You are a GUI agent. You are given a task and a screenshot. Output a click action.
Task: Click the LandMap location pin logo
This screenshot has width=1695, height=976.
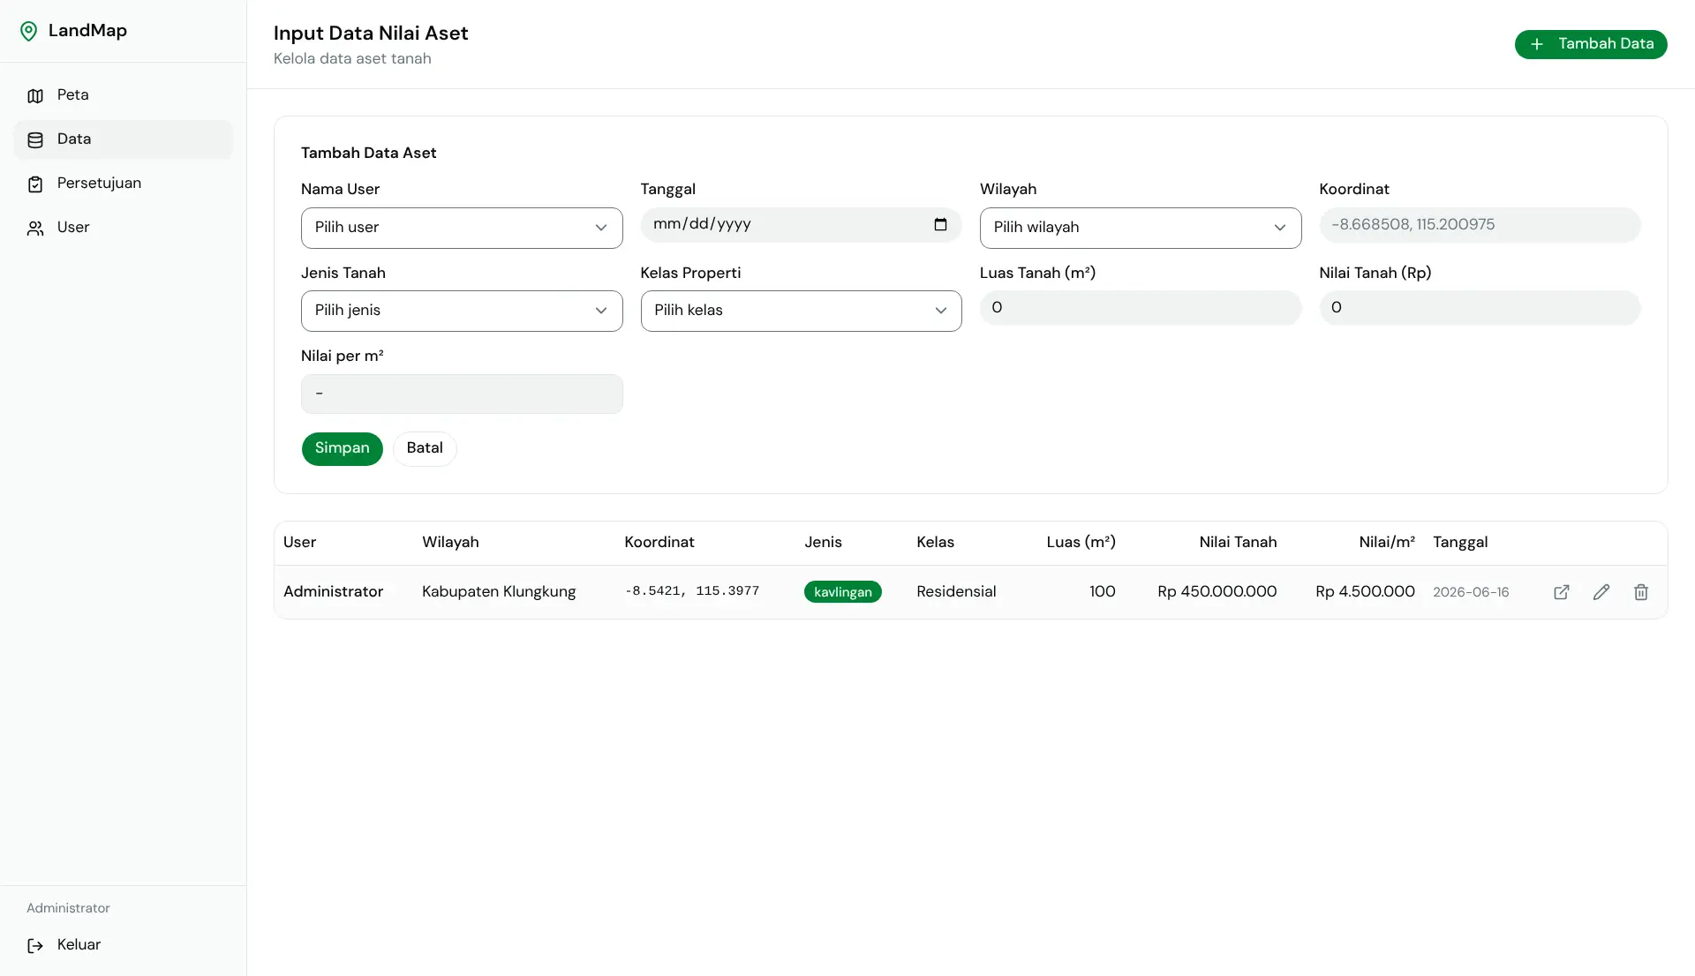29,31
